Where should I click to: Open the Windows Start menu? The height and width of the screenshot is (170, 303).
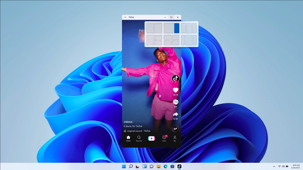[x=124, y=166]
